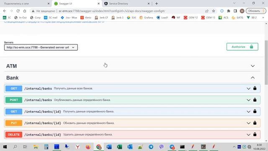This screenshot has width=268, height=151.
Task: Click the lock on PUT /internal/banks/{id} row
Action: [x=255, y=123]
